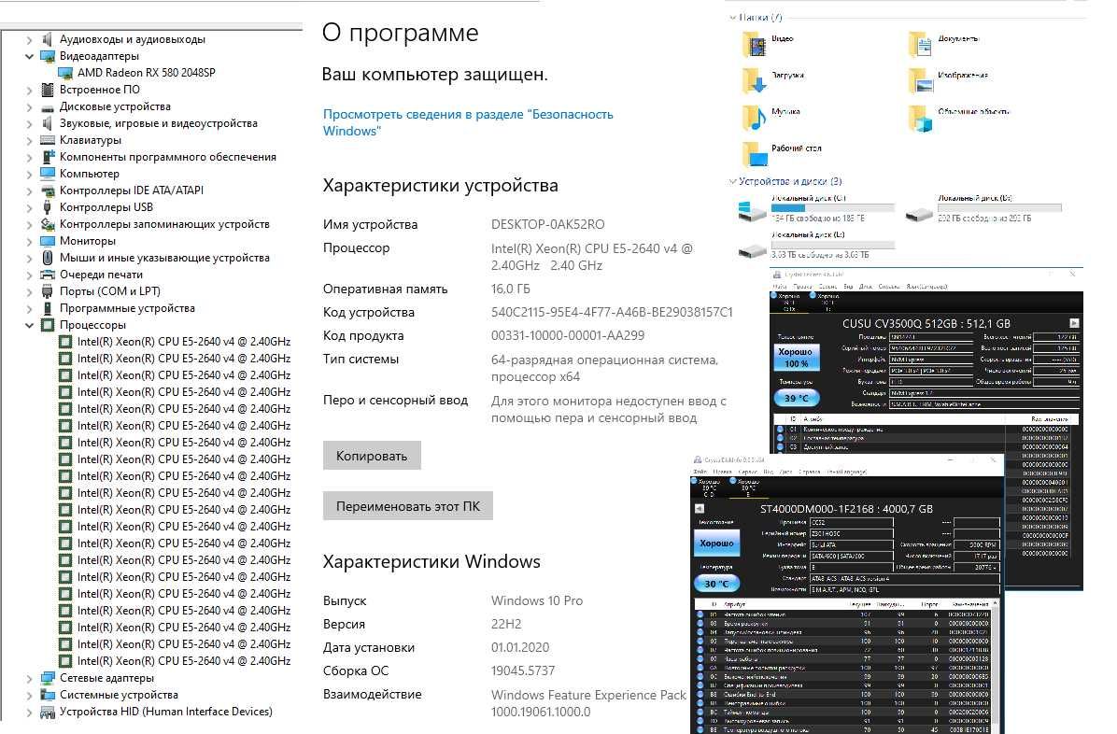
Task: Select the 19045.5737 OS build value
Action: pyautogui.click(x=523, y=671)
